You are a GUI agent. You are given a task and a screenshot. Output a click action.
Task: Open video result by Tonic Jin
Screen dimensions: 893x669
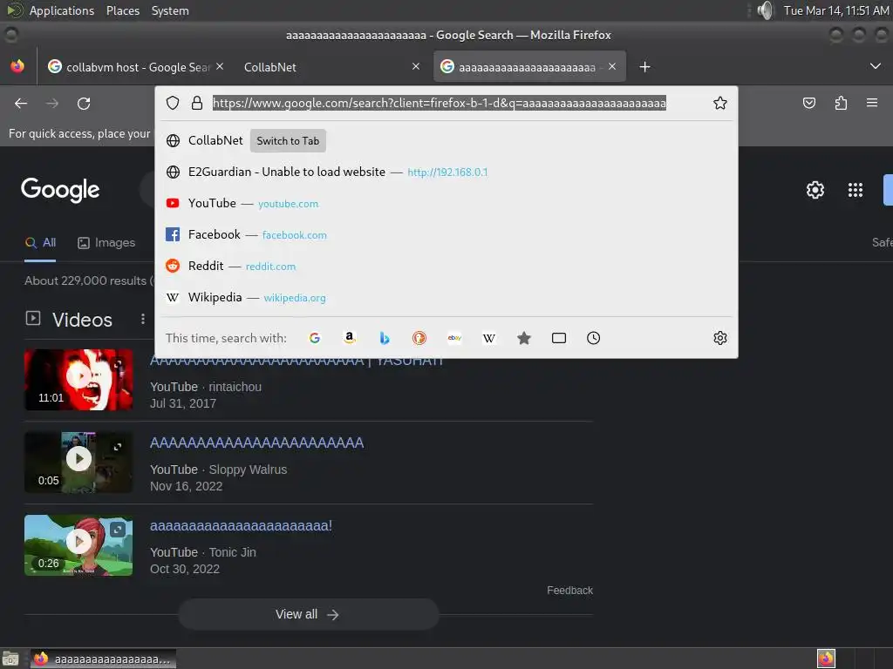[241, 525]
